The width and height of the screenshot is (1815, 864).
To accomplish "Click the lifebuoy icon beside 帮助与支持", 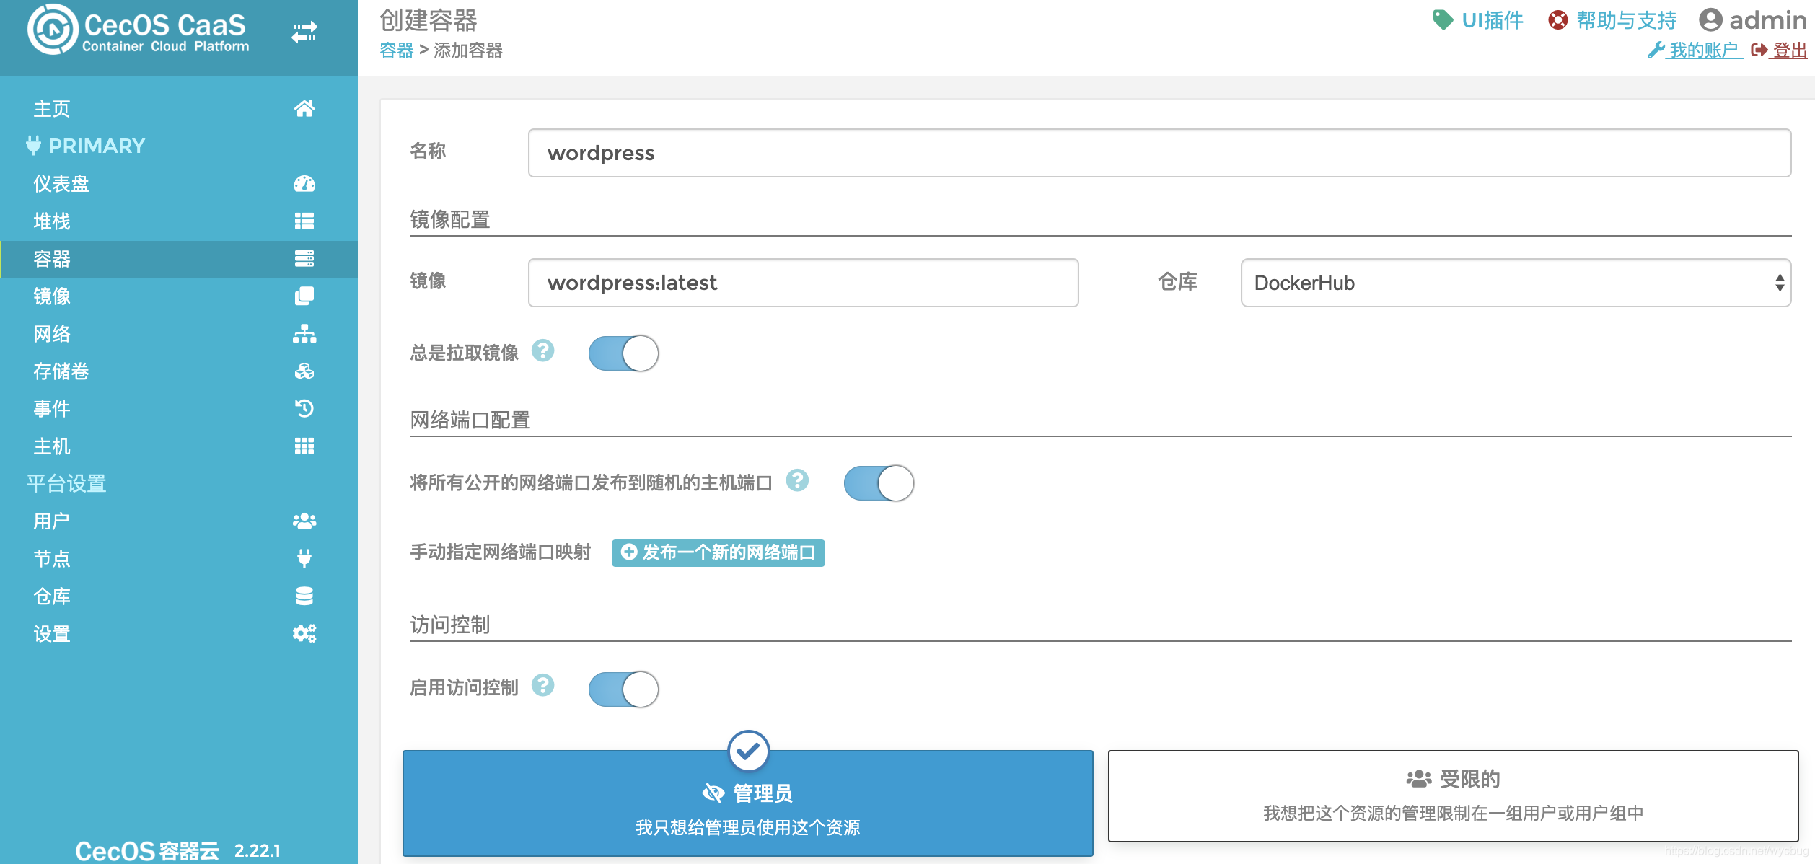I will [x=1558, y=19].
